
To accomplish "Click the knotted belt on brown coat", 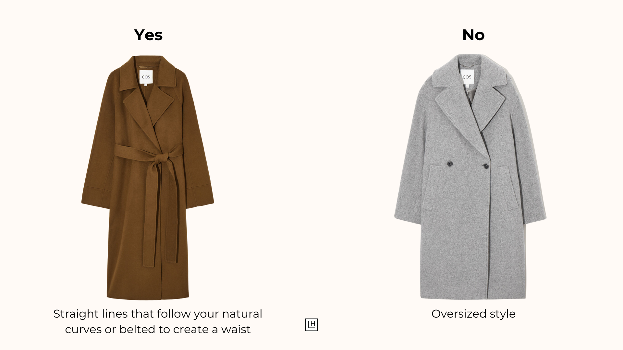I will point(162,160).
